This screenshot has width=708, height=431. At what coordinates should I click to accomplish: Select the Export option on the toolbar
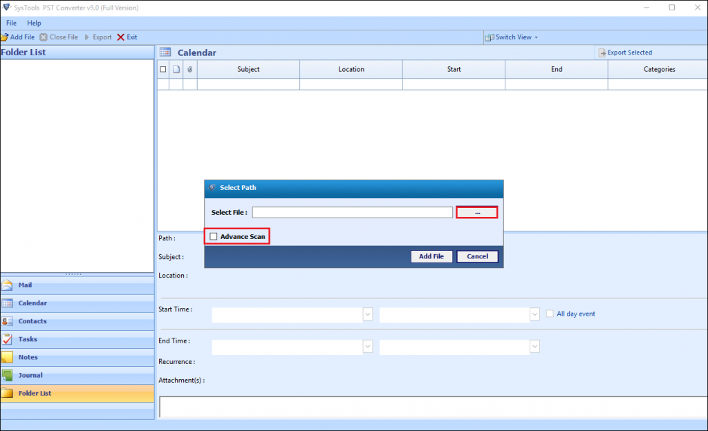[x=99, y=37]
